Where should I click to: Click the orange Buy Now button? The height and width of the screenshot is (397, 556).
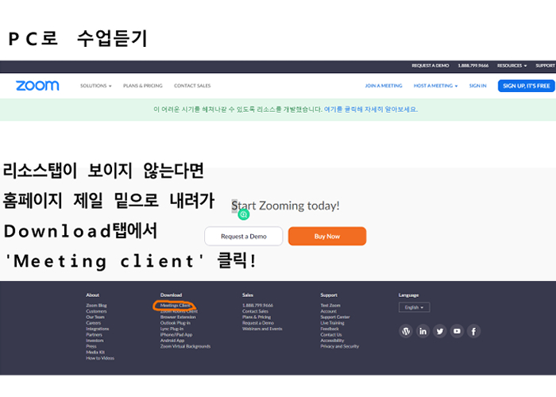coord(327,236)
